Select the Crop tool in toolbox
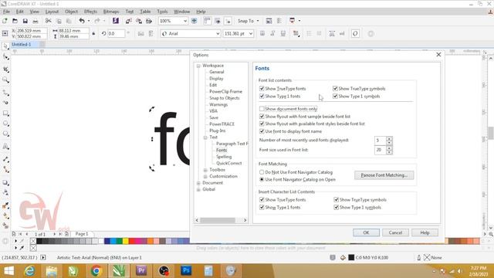Image resolution: width=494 pixels, height=278 pixels. 5,69
